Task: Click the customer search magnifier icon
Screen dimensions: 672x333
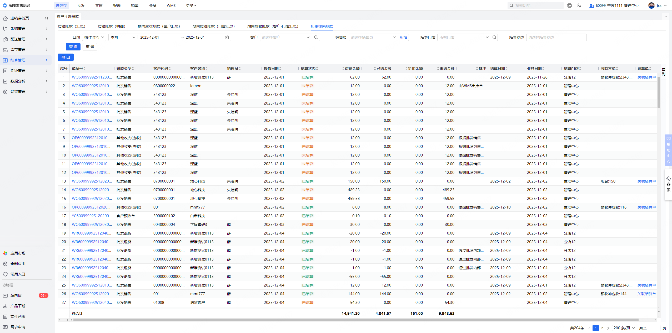Action: (316, 37)
